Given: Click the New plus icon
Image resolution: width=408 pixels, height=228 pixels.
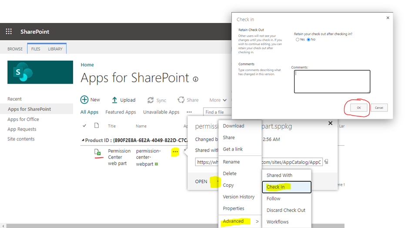Looking at the screenshot, I should coord(84,100).
